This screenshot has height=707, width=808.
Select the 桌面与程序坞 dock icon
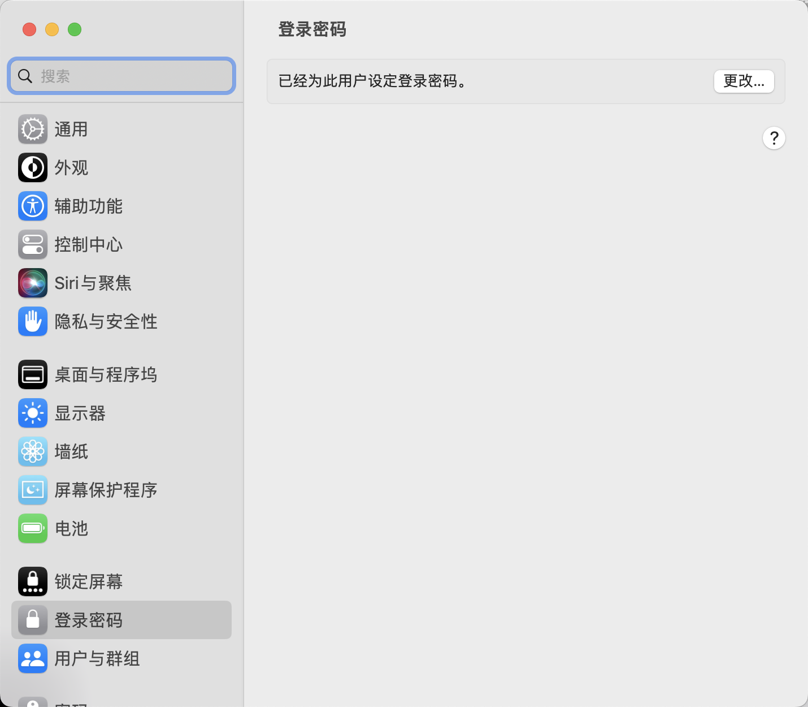[x=33, y=375]
